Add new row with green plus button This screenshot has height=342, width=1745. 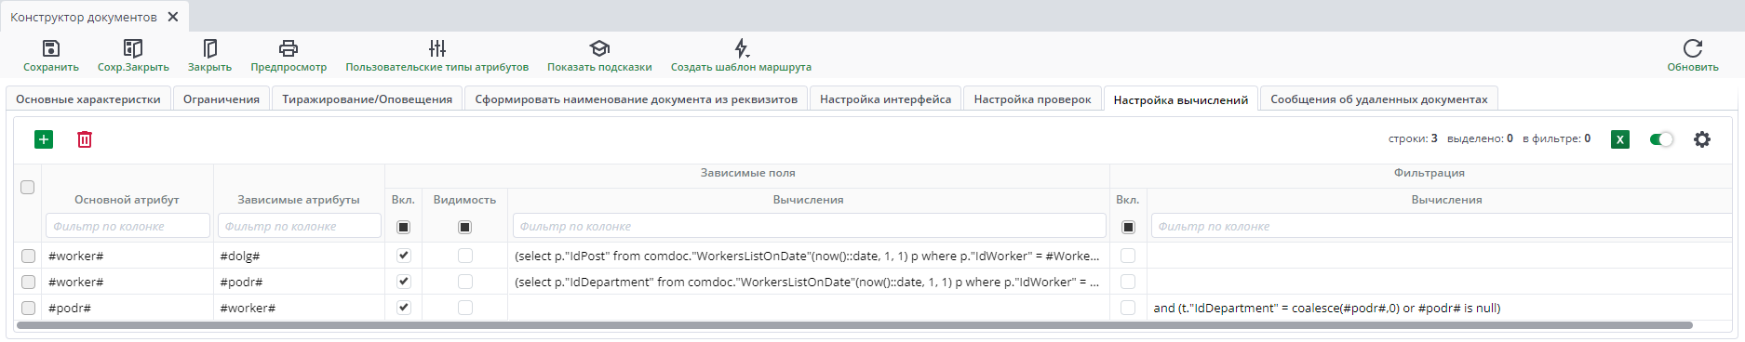click(44, 139)
